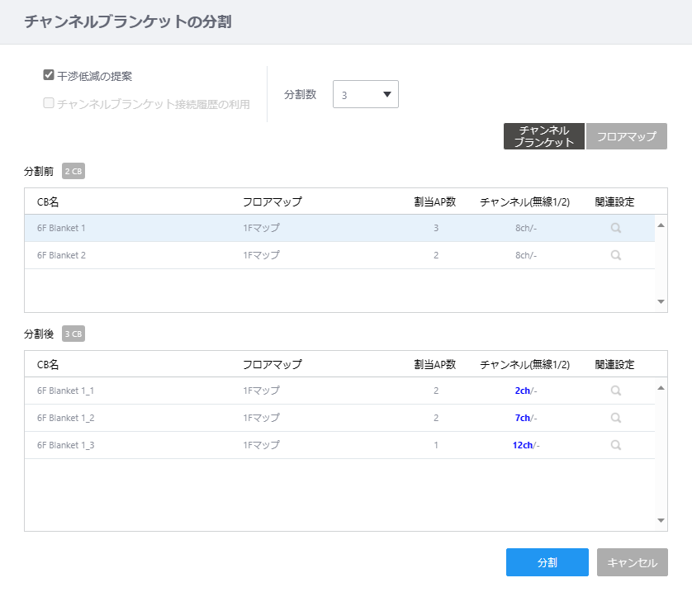The image size is (692, 592).
Task: Click the blue 分割 button
Action: tap(547, 562)
